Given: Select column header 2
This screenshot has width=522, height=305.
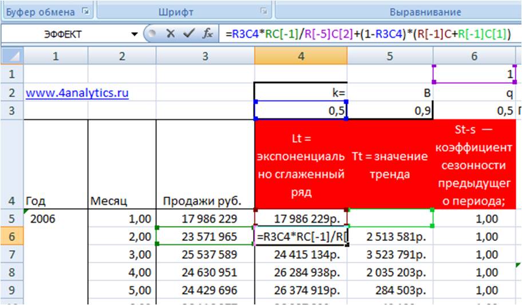Looking at the screenshot, I should point(122,56).
